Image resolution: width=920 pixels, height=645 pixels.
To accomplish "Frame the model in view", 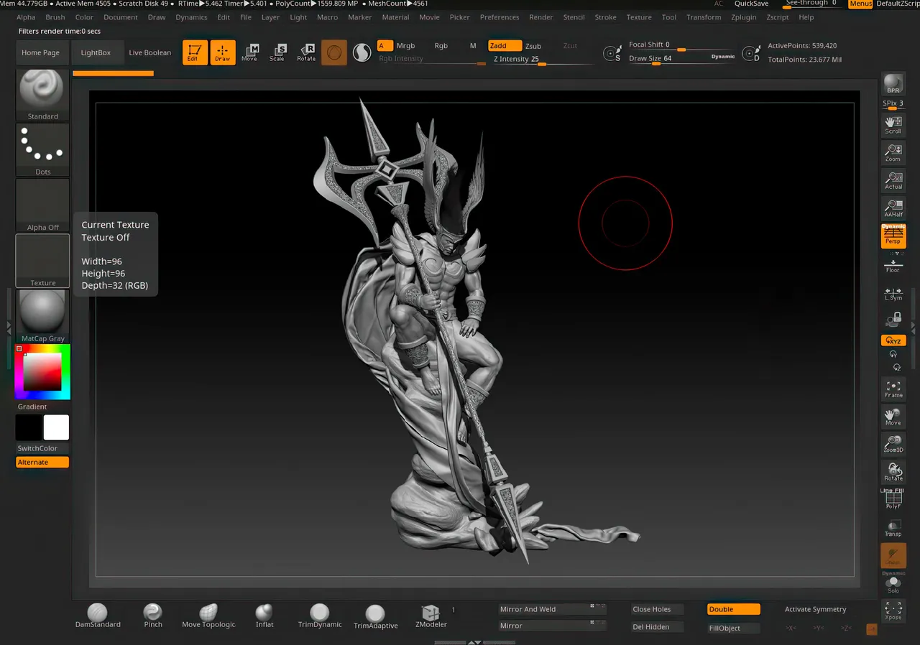I will pos(893,389).
